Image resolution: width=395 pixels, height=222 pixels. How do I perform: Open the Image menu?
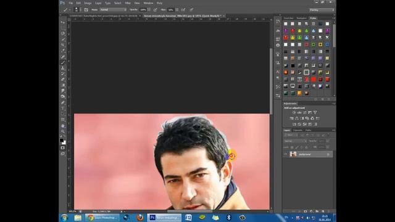tap(88, 3)
